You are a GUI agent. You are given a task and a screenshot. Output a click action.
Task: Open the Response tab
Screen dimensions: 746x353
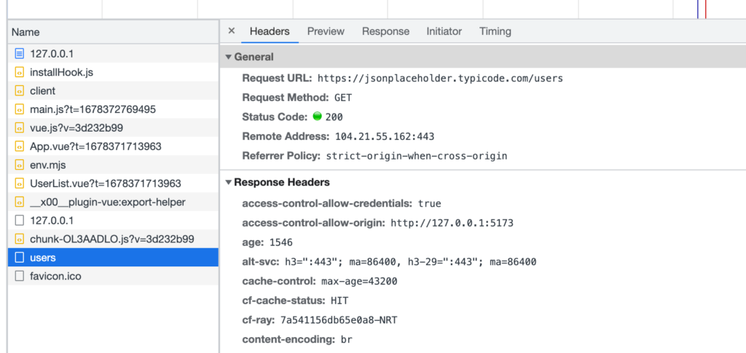click(x=385, y=31)
